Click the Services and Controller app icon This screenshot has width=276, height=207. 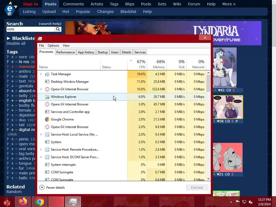coord(47,112)
